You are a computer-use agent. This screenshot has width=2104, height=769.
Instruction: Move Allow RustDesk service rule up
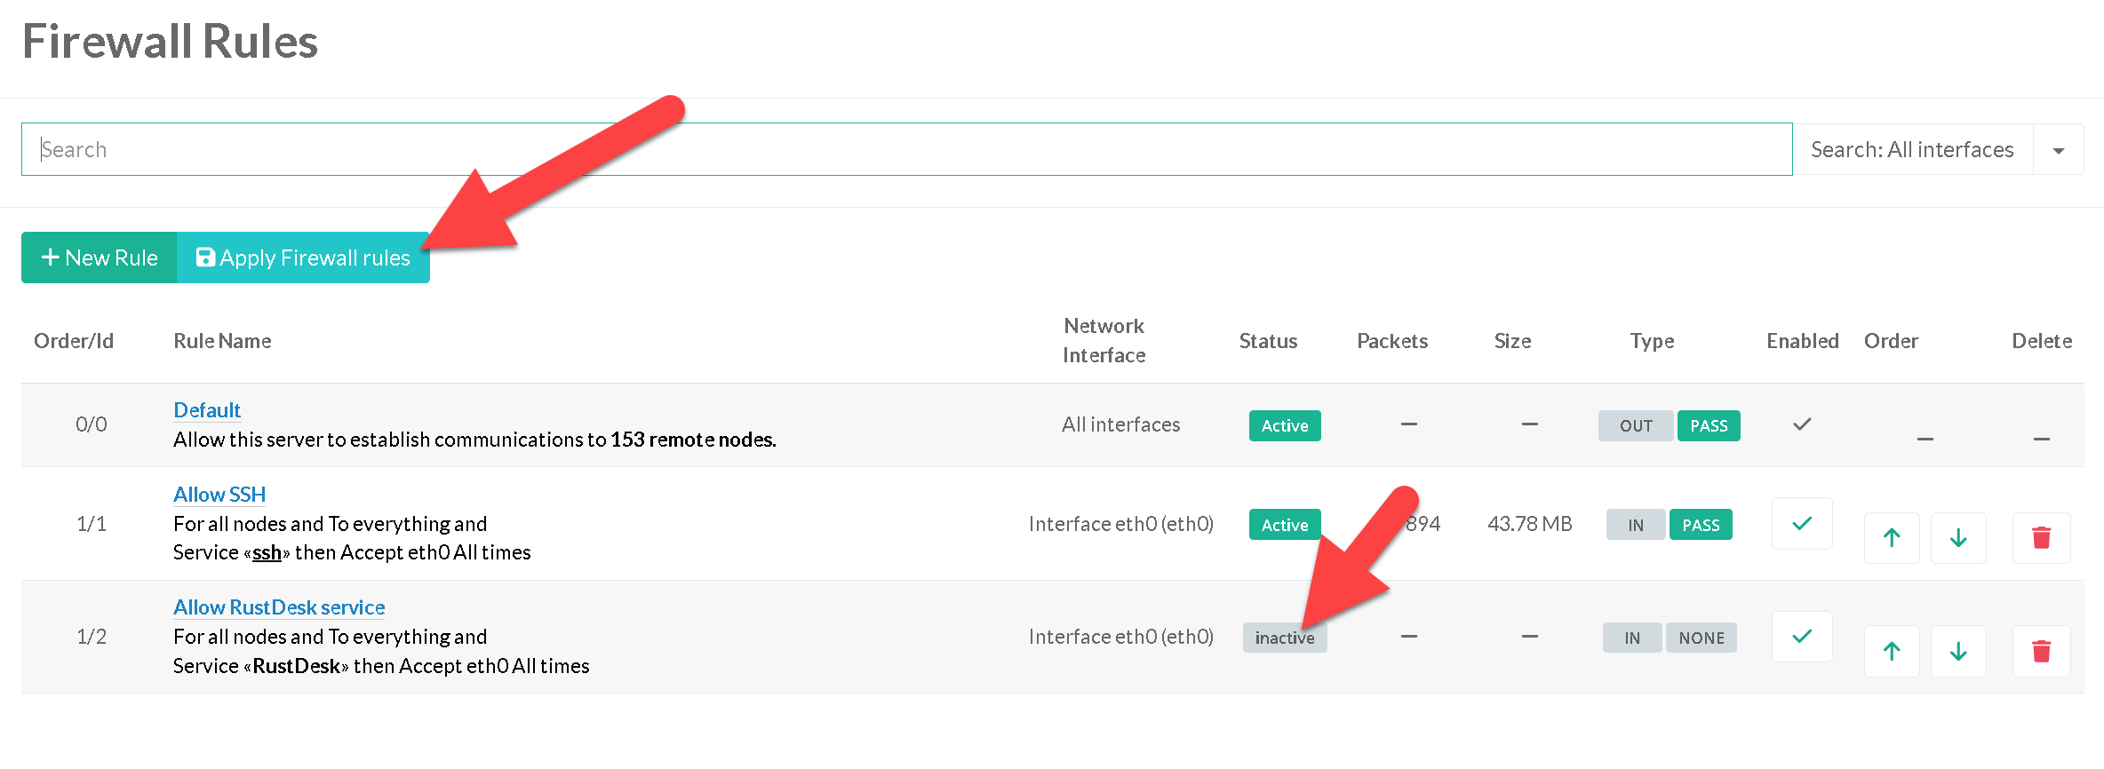click(x=1892, y=651)
